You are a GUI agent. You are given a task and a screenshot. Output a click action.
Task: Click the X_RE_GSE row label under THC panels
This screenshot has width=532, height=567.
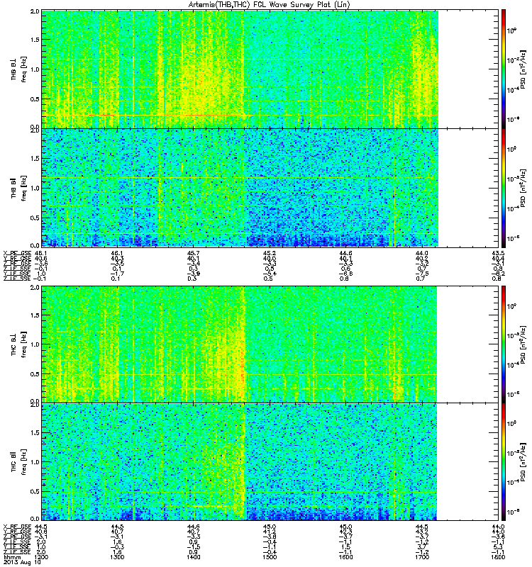tap(17, 527)
